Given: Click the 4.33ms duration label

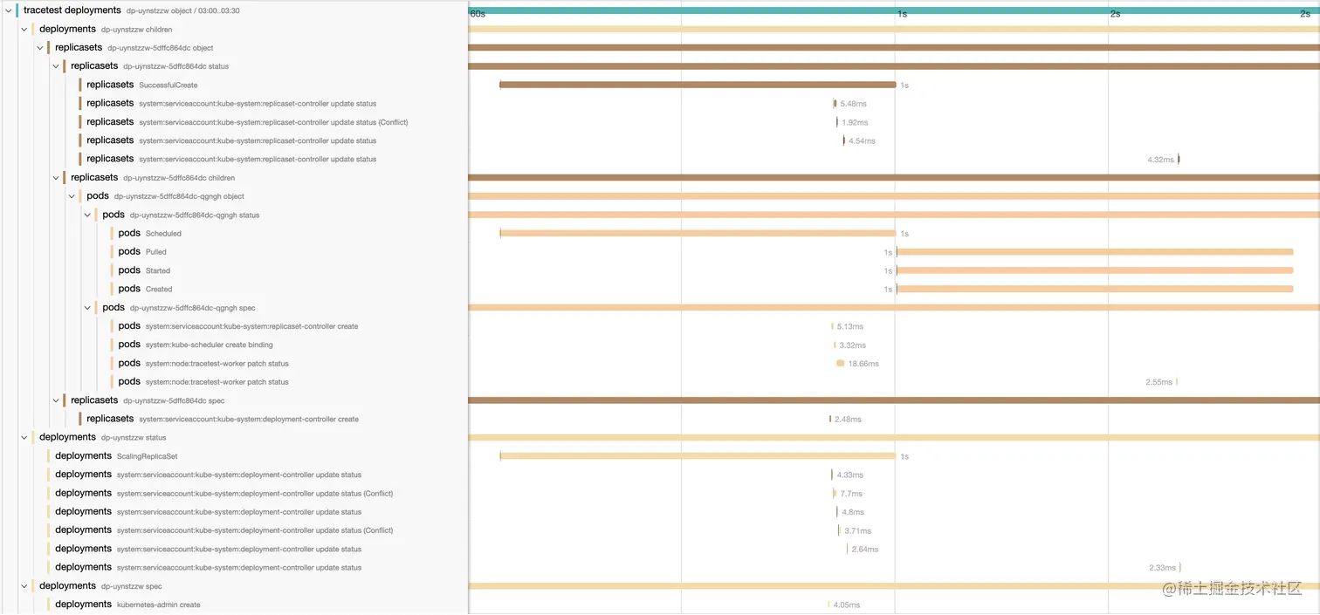Looking at the screenshot, I should [850, 475].
